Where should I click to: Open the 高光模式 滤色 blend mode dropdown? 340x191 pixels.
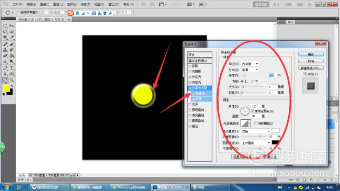point(256,131)
